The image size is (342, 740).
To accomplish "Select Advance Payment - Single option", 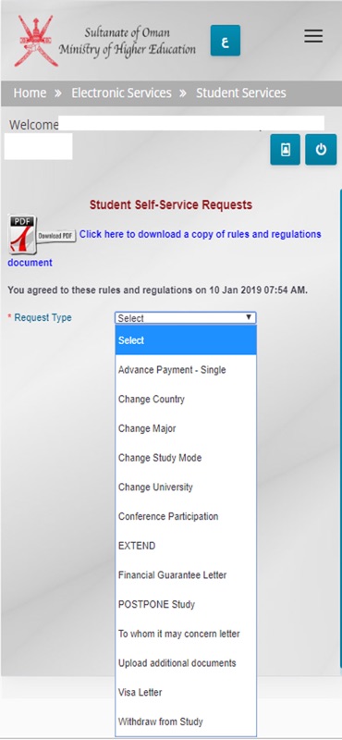I will click(186, 370).
